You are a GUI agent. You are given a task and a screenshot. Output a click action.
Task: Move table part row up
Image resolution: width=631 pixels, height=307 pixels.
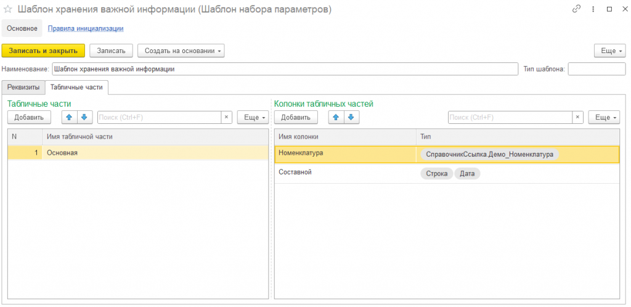[x=69, y=117]
